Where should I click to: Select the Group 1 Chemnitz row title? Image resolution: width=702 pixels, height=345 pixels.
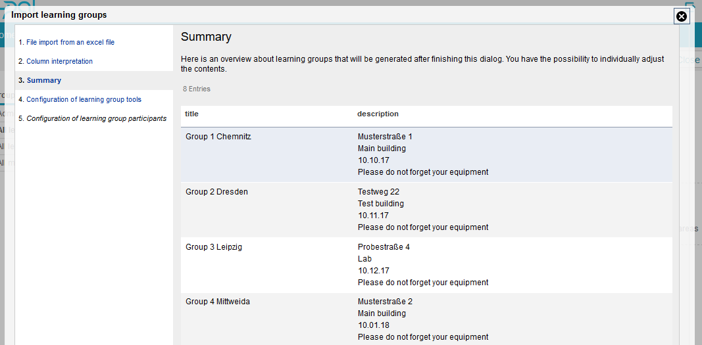218,137
